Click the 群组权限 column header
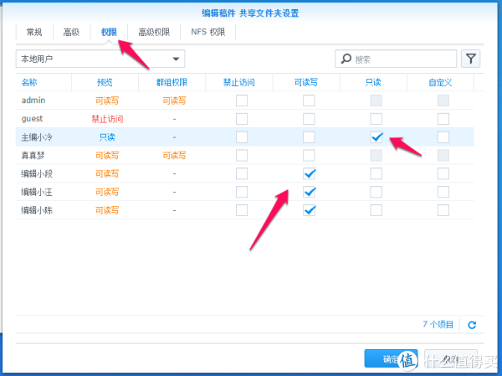Viewport: 502px width, 376px height. point(173,82)
